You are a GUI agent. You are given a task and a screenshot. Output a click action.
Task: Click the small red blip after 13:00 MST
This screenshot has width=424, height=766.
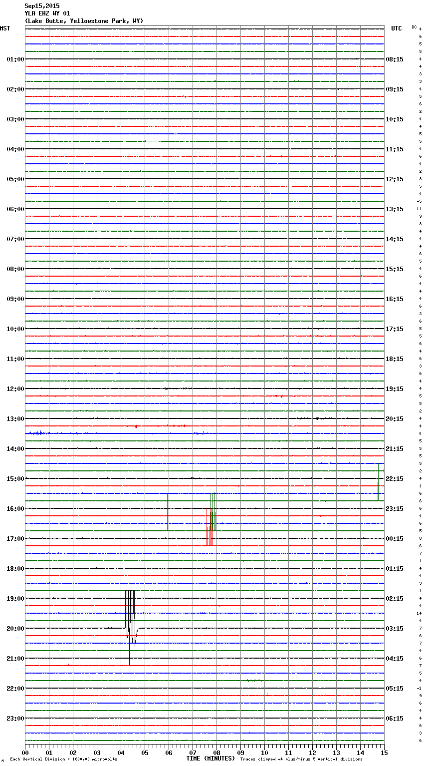pyautogui.click(x=136, y=426)
